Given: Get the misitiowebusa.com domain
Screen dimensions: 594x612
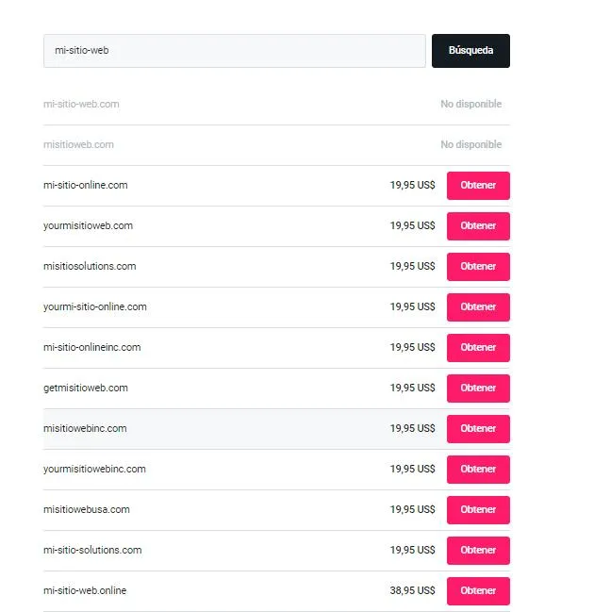Looking at the screenshot, I should [478, 510].
